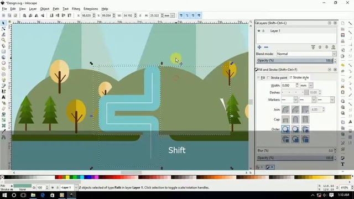Select the Tweak objects tool

pyautogui.click(x=3, y=34)
